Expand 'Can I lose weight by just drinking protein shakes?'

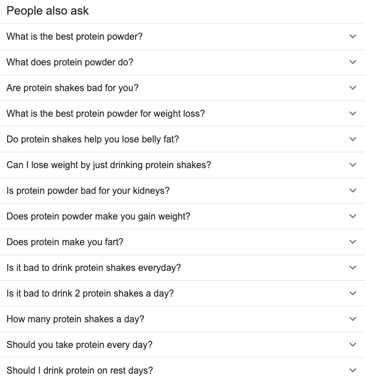click(x=352, y=165)
